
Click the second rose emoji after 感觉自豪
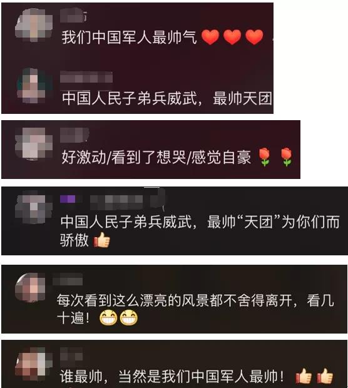pos(287,157)
